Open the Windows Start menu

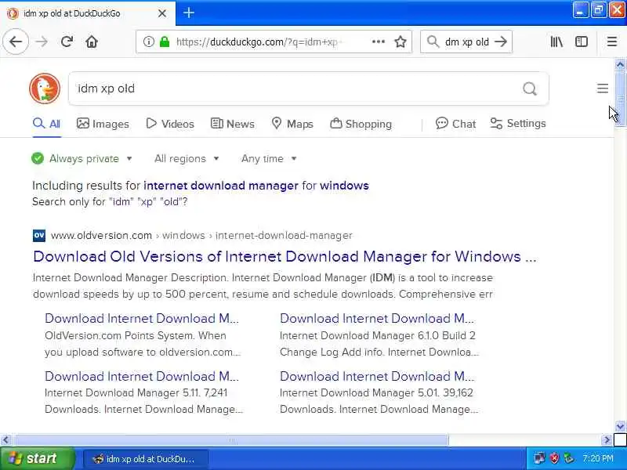tap(37, 458)
